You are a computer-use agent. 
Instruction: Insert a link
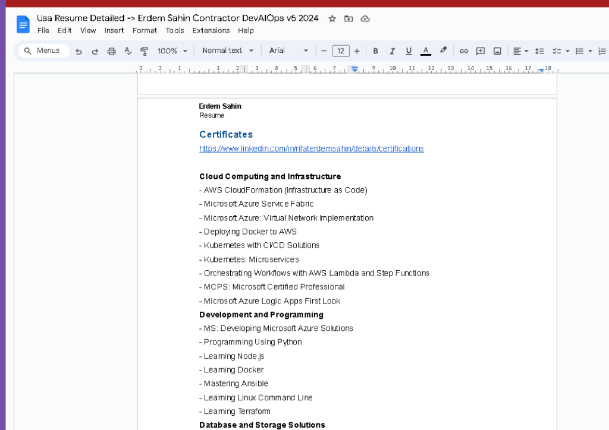464,51
